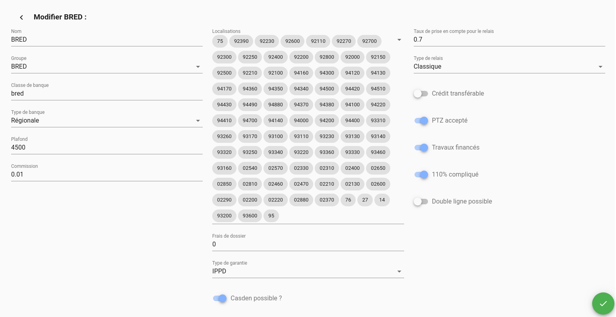Disable the PTZ accepté switch
This screenshot has height=317, width=616.
[421, 121]
